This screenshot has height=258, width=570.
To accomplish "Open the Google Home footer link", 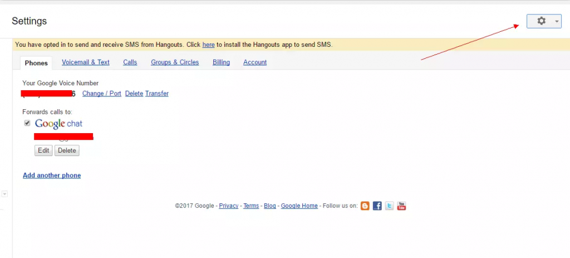I will (x=299, y=206).
